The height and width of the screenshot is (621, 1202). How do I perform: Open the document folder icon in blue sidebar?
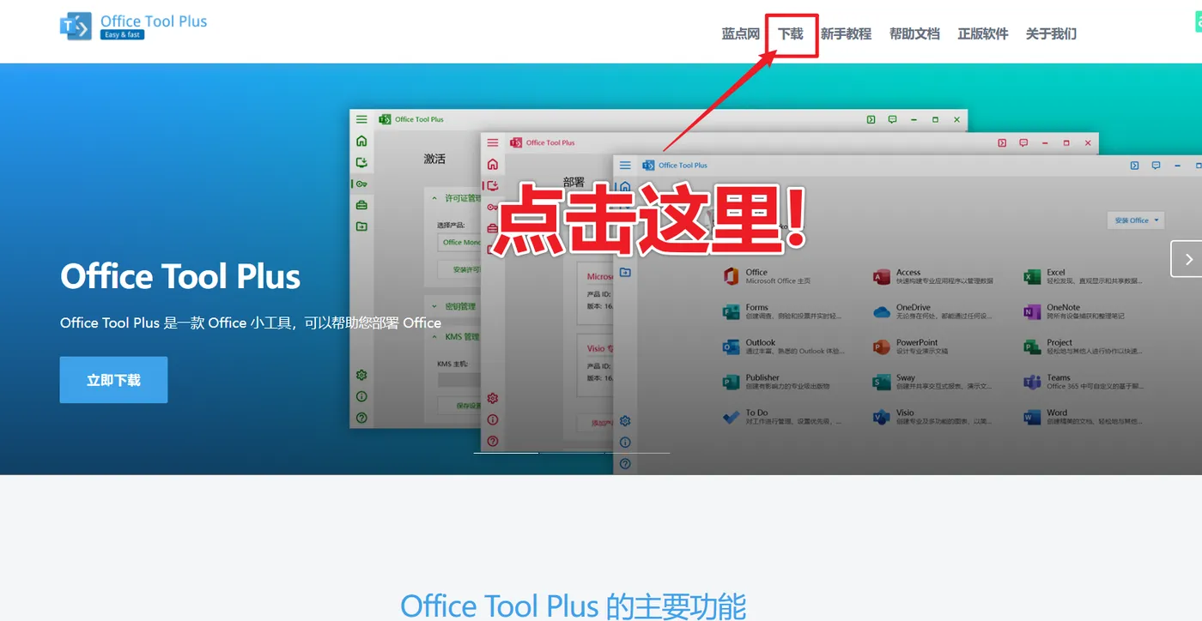625,273
